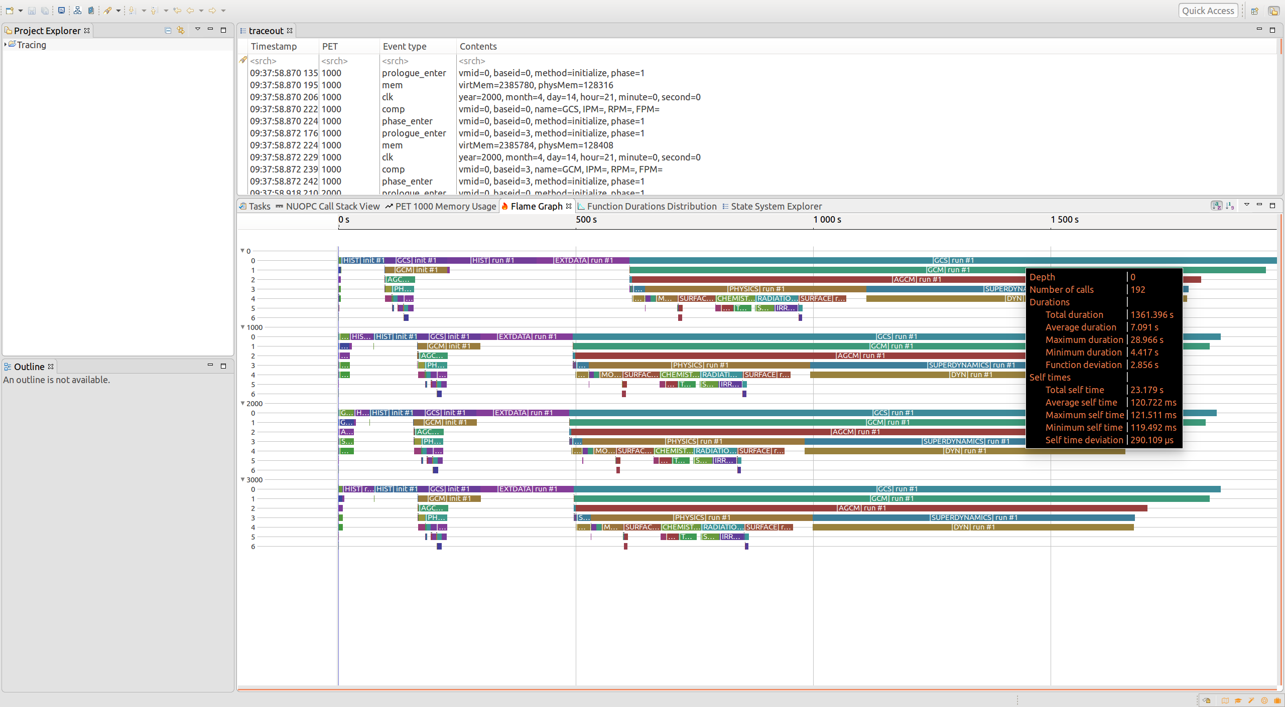Collapse the 1000 PET group
Image resolution: width=1285 pixels, height=707 pixels.
click(x=243, y=327)
